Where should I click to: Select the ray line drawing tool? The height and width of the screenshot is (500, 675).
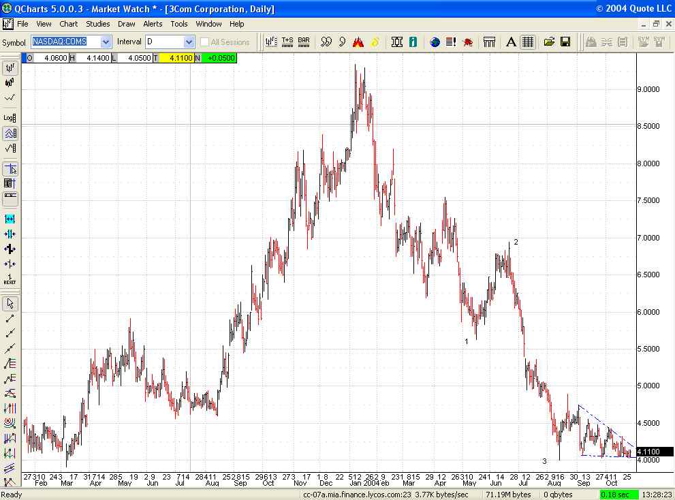point(10,333)
